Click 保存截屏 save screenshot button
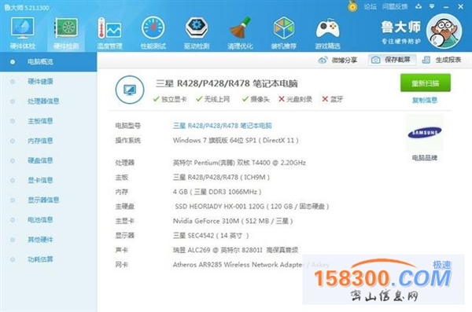472x312 pixels. click(x=393, y=60)
